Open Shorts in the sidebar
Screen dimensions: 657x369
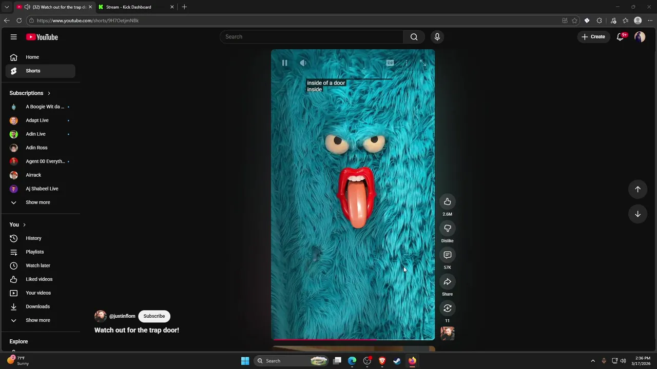point(41,71)
